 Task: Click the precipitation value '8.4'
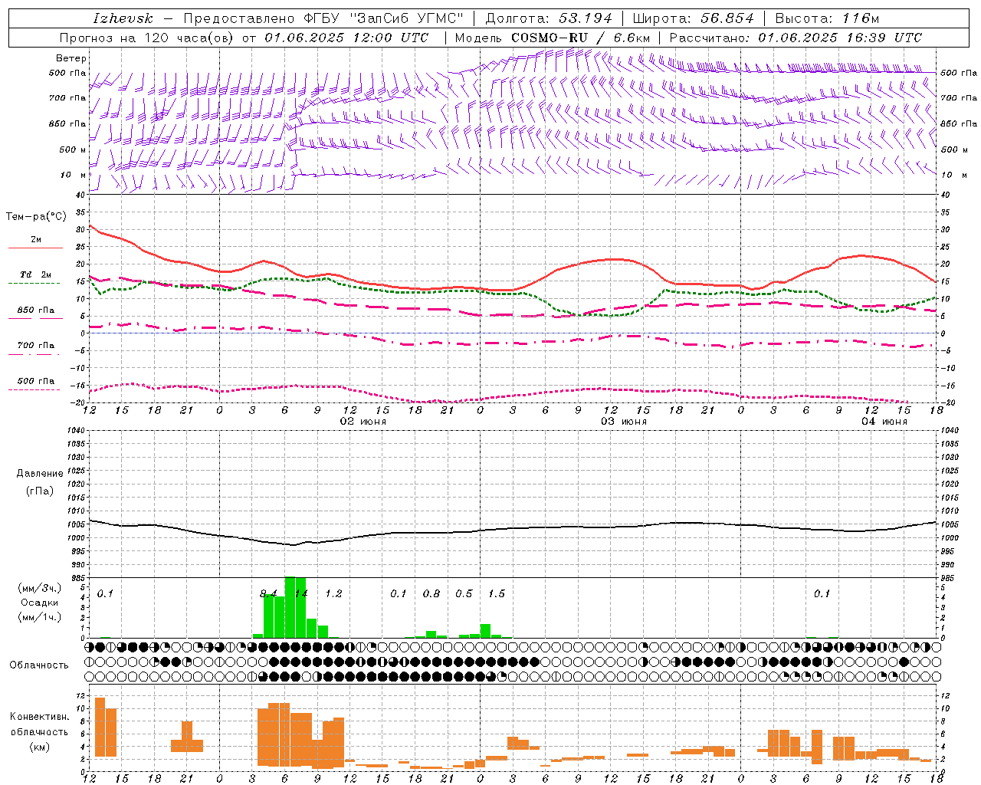coord(268,593)
